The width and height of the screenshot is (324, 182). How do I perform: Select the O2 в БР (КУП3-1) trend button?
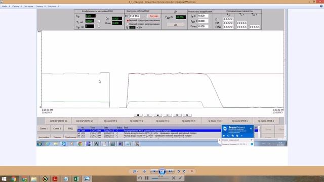(x=58, y=121)
